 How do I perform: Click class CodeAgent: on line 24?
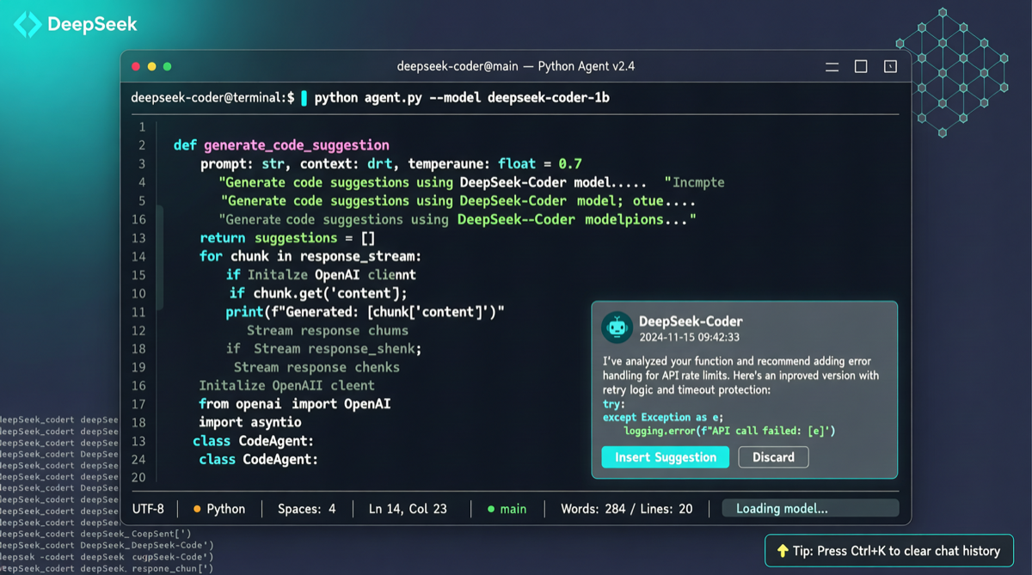(x=258, y=460)
